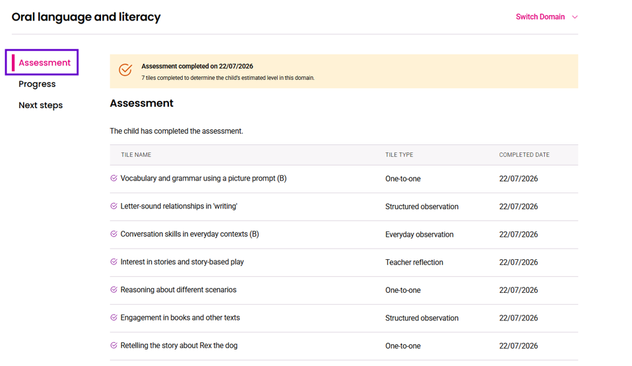Click the date 22/07/2026 in Conversation skills row
The height and width of the screenshot is (366, 632).
519,234
